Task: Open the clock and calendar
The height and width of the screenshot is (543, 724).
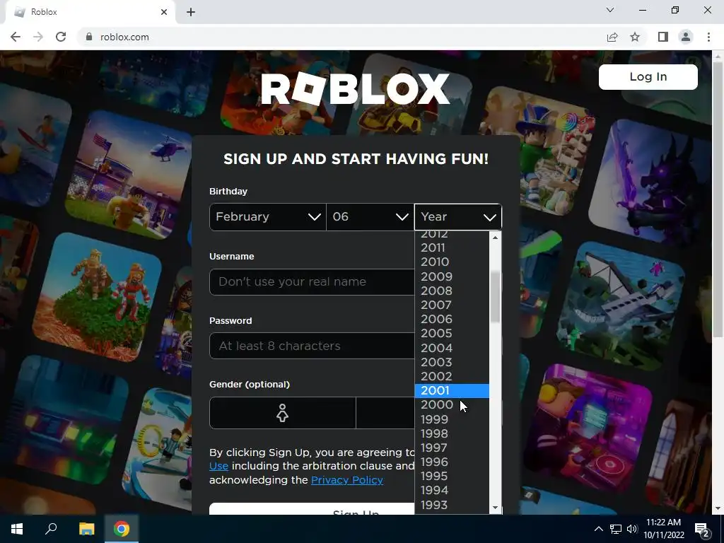Action: tap(664, 529)
